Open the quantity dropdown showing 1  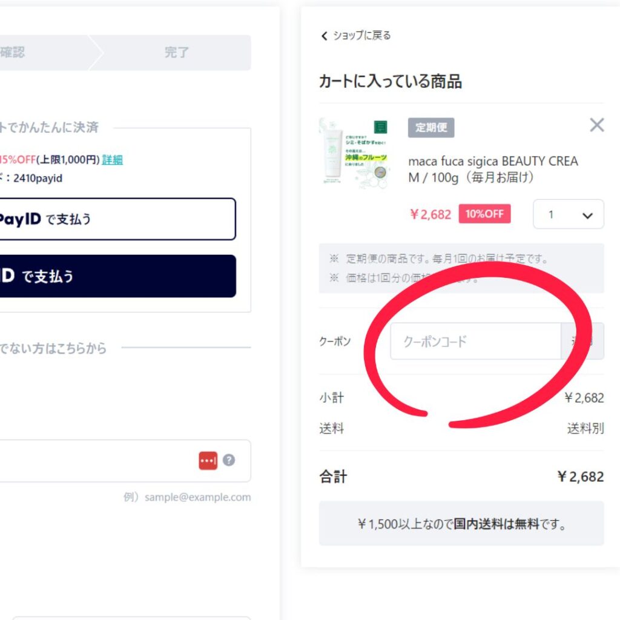tap(568, 214)
